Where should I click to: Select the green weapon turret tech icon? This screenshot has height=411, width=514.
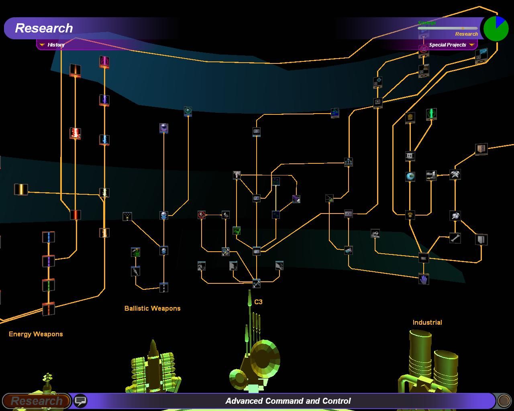136,252
